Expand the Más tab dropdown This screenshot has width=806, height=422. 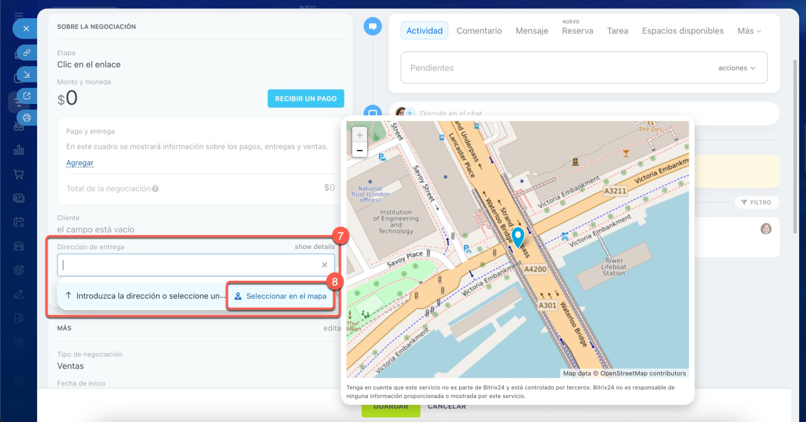pyautogui.click(x=749, y=31)
